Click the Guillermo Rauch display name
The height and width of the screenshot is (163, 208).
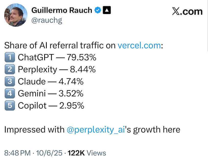tap(61, 10)
